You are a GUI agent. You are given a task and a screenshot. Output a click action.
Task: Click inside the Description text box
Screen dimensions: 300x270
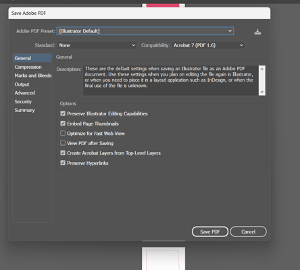click(171, 80)
